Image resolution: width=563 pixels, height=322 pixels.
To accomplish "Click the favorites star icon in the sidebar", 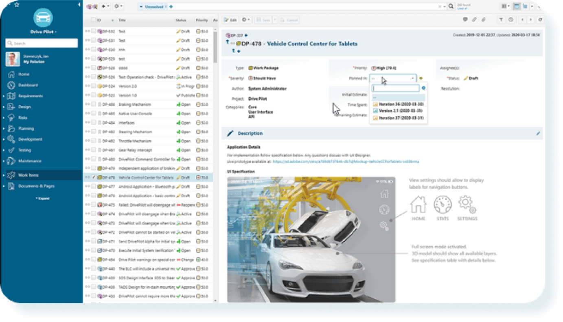I will [x=17, y=5].
